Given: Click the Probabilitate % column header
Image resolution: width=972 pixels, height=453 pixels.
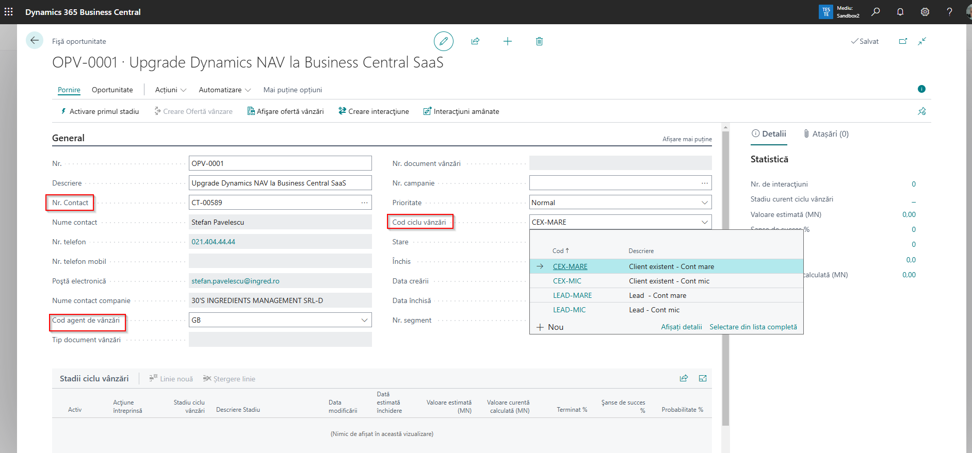Looking at the screenshot, I should point(682,410).
